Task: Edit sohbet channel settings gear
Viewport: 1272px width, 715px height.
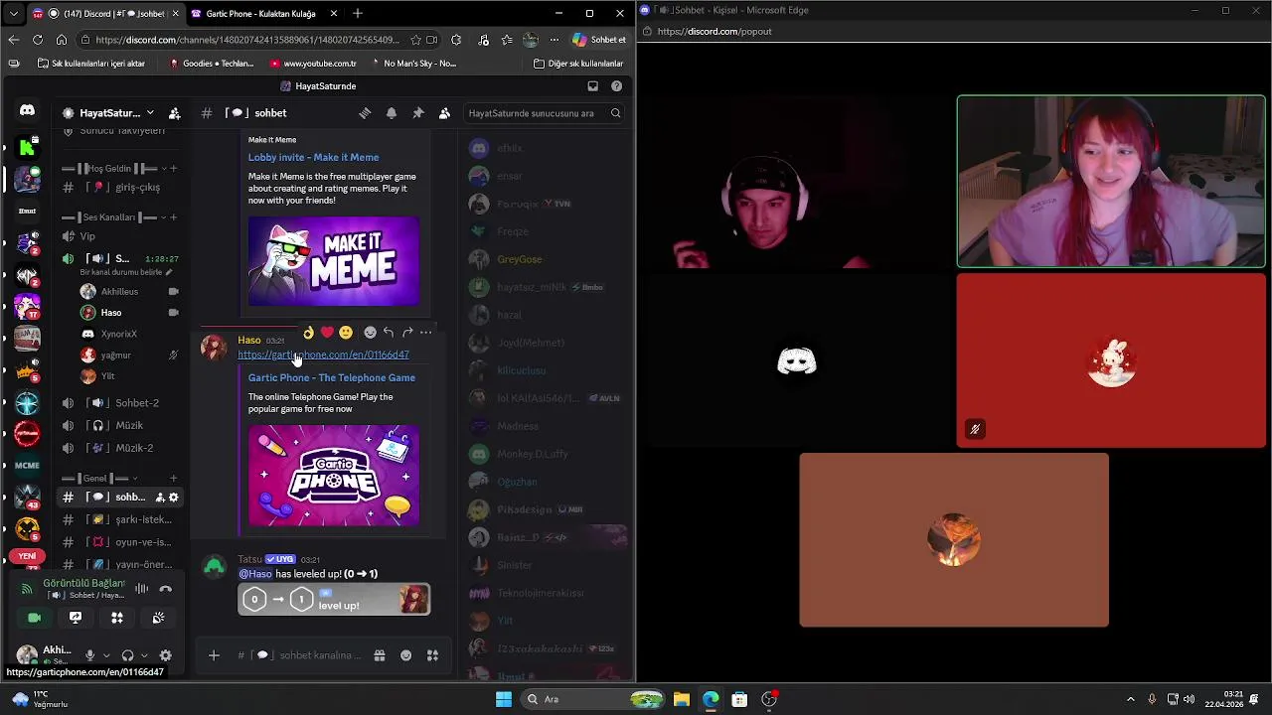Action: point(174,498)
